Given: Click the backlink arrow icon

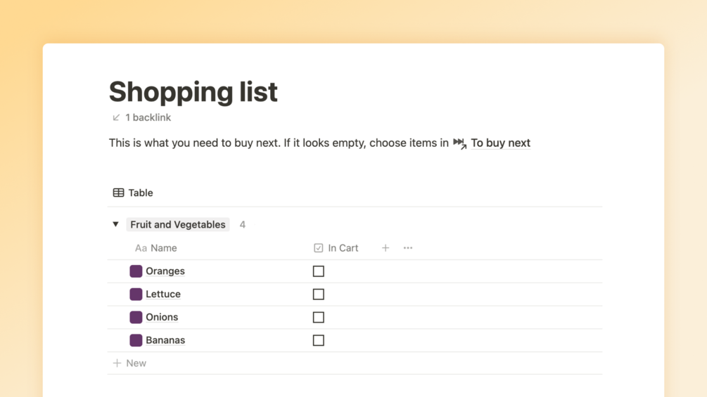Looking at the screenshot, I should [116, 117].
